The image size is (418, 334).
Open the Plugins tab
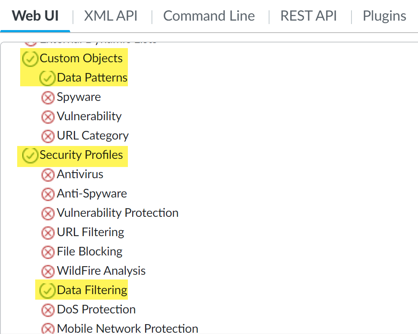point(384,16)
